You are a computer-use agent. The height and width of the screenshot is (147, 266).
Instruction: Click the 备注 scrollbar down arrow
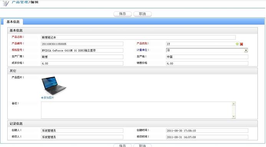[234, 116]
